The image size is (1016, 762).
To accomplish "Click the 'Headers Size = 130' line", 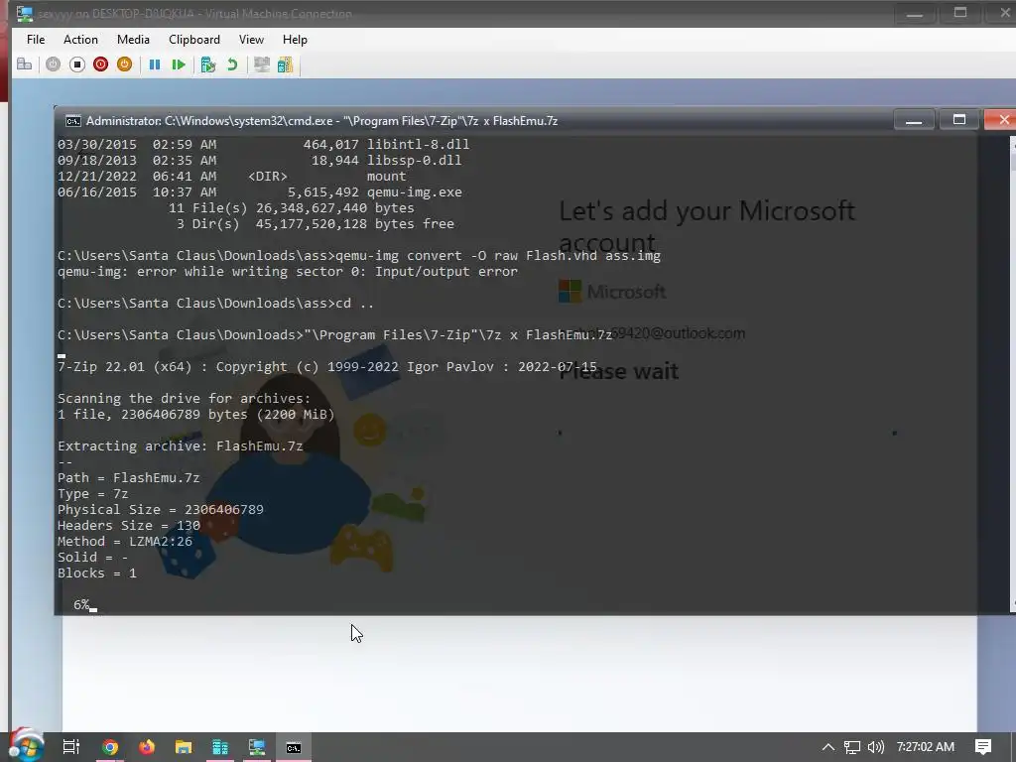I will pyautogui.click(x=129, y=526).
